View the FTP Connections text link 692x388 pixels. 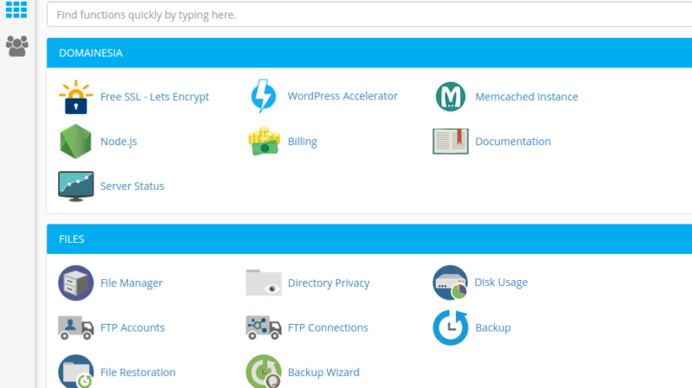tap(328, 328)
